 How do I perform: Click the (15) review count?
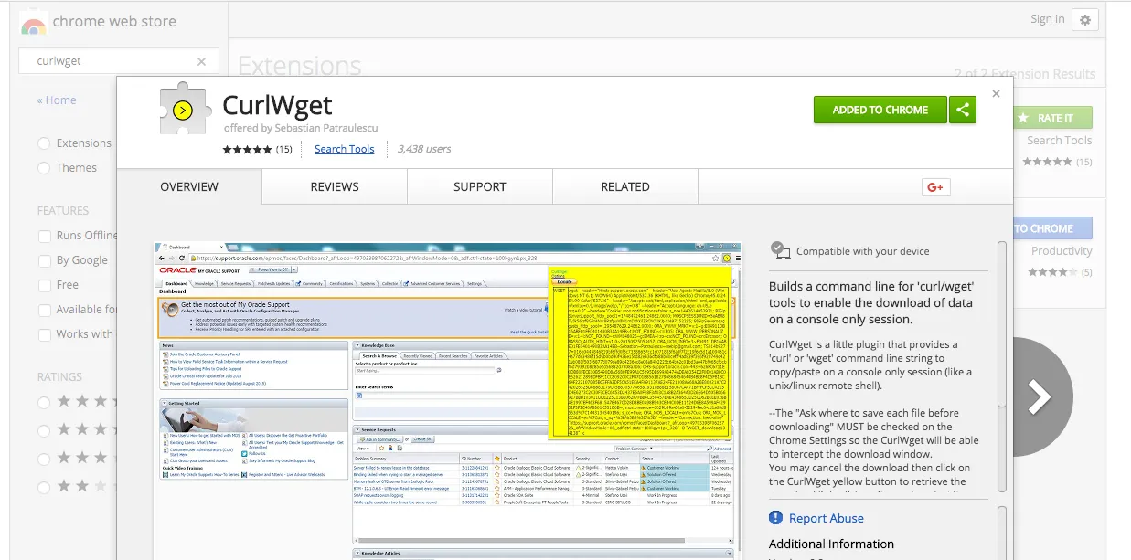point(284,149)
